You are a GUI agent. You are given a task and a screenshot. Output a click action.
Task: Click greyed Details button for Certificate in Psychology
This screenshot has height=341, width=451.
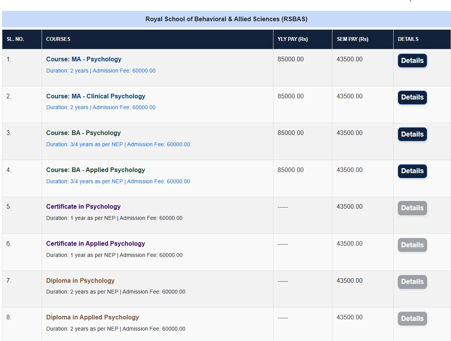(x=412, y=208)
